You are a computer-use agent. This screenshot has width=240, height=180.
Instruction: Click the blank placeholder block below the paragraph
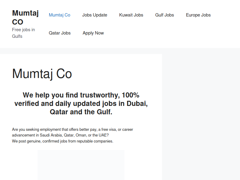(81, 165)
